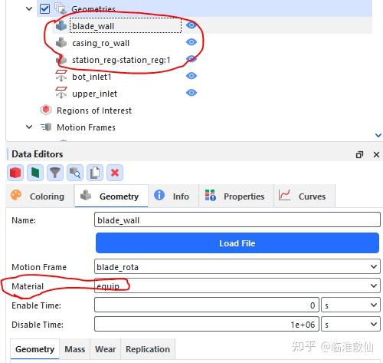
Task: Hide casing_ro_wall using its eye icon
Action: point(191,42)
